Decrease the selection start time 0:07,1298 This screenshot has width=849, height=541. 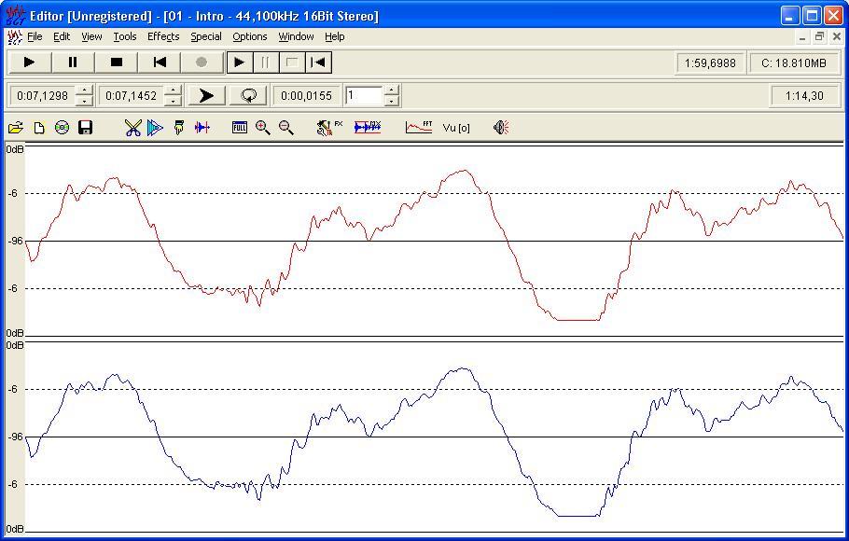coord(84,101)
